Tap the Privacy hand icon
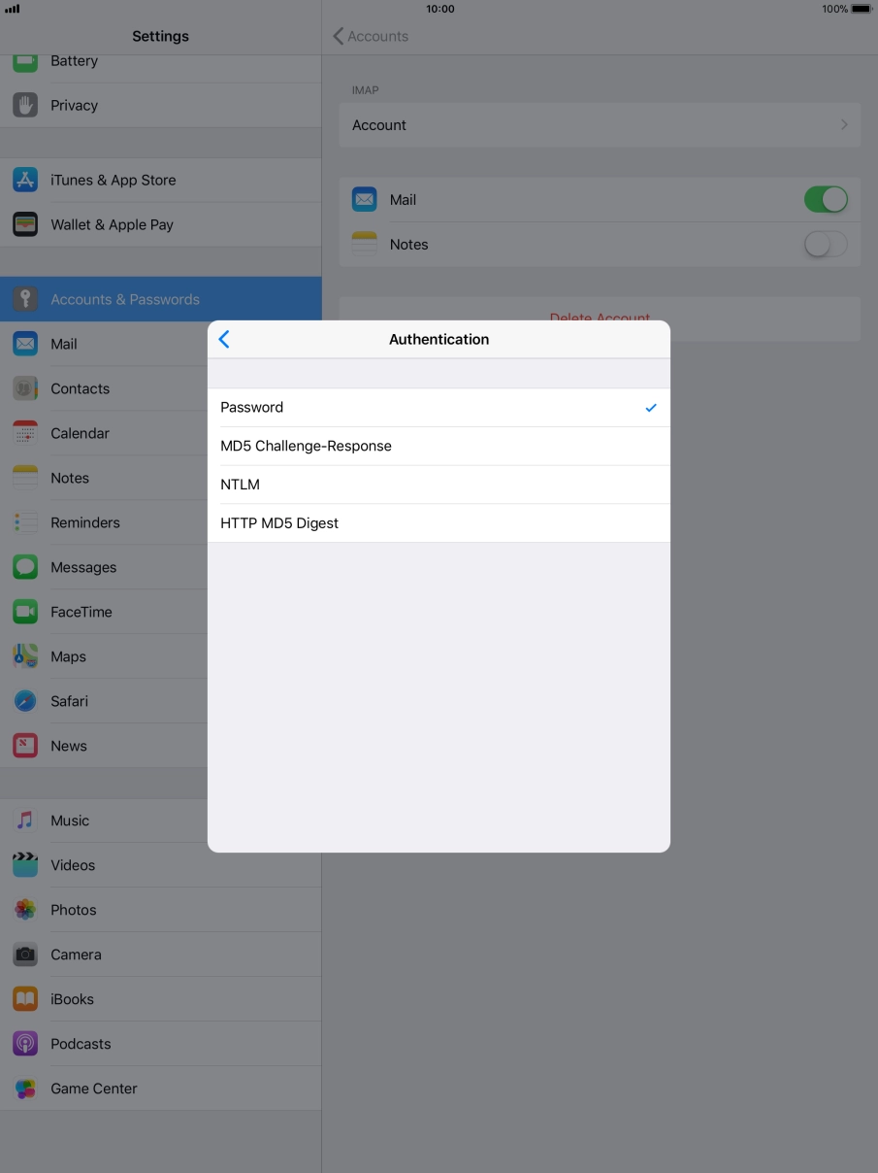The image size is (878, 1173). (x=25, y=105)
